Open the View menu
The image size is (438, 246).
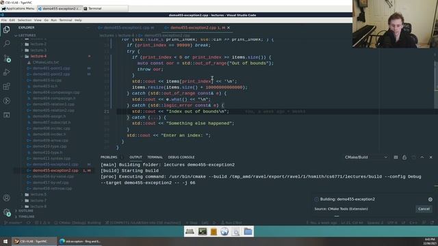click(38, 20)
